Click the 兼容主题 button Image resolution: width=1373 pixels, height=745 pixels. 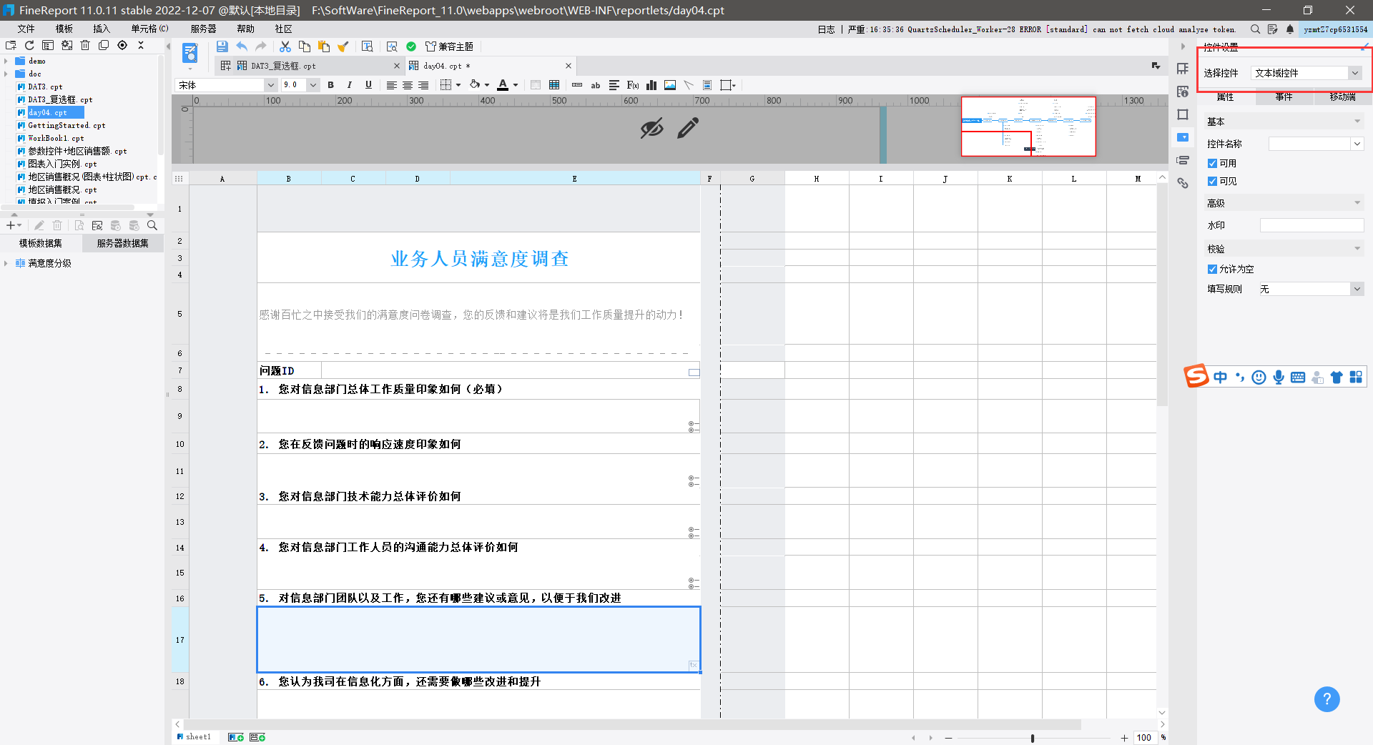(449, 46)
